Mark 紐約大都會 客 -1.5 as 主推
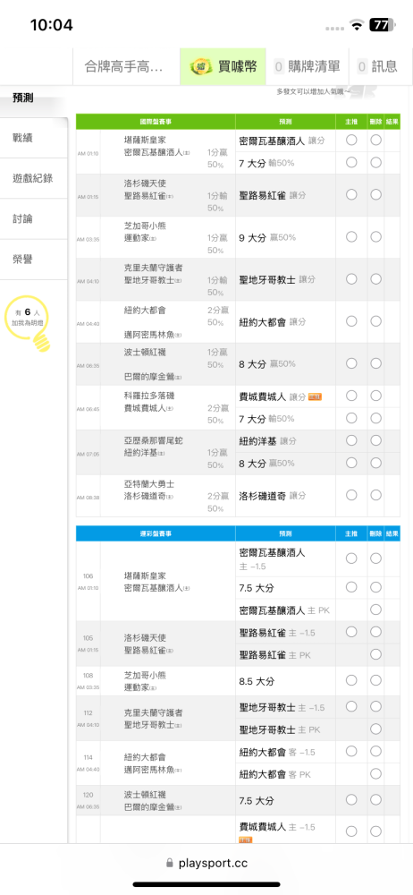Viewport: 413px width, 895px height. [351, 751]
